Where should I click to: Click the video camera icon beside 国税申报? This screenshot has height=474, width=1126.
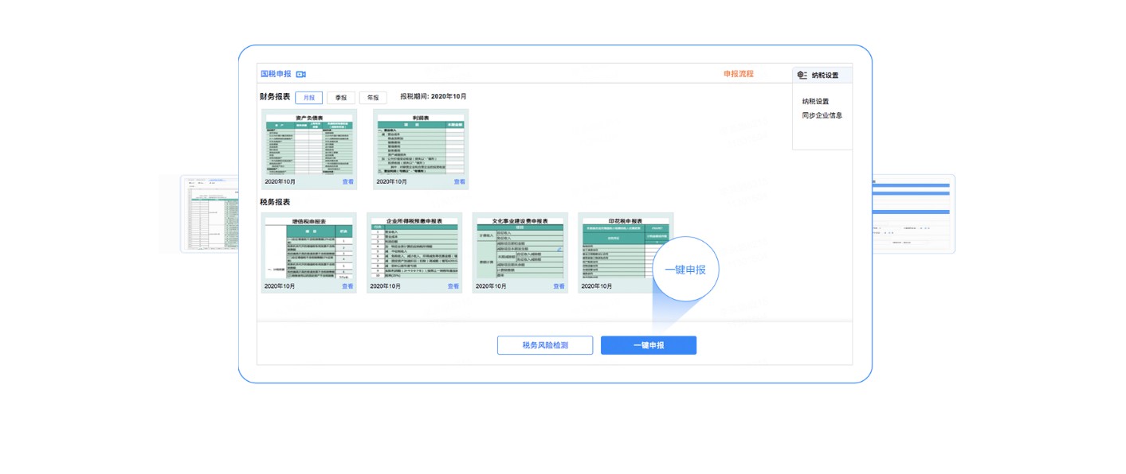click(301, 74)
